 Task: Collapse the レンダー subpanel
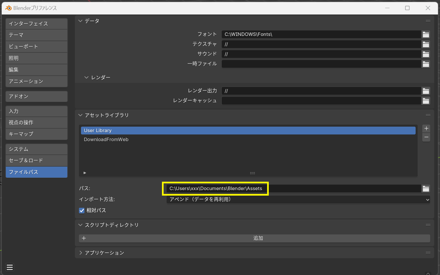(x=86, y=77)
